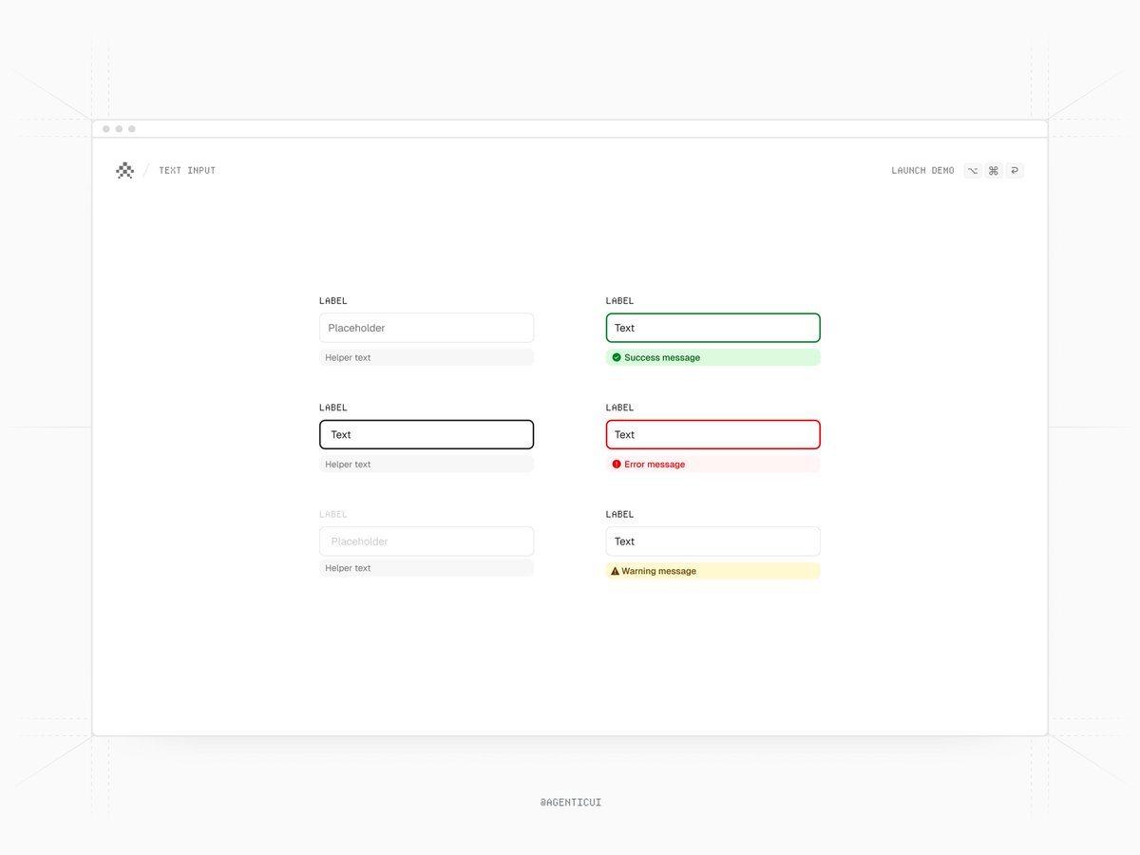
Task: Click the red exclamation icon beside Error message
Action: [617, 465]
